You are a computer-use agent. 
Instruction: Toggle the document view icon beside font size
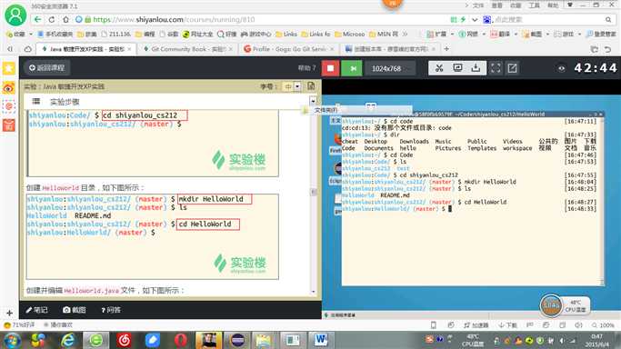311,85
